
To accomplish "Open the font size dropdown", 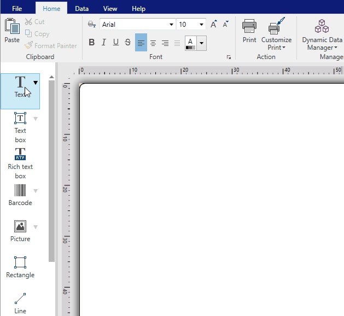I will click(x=202, y=25).
